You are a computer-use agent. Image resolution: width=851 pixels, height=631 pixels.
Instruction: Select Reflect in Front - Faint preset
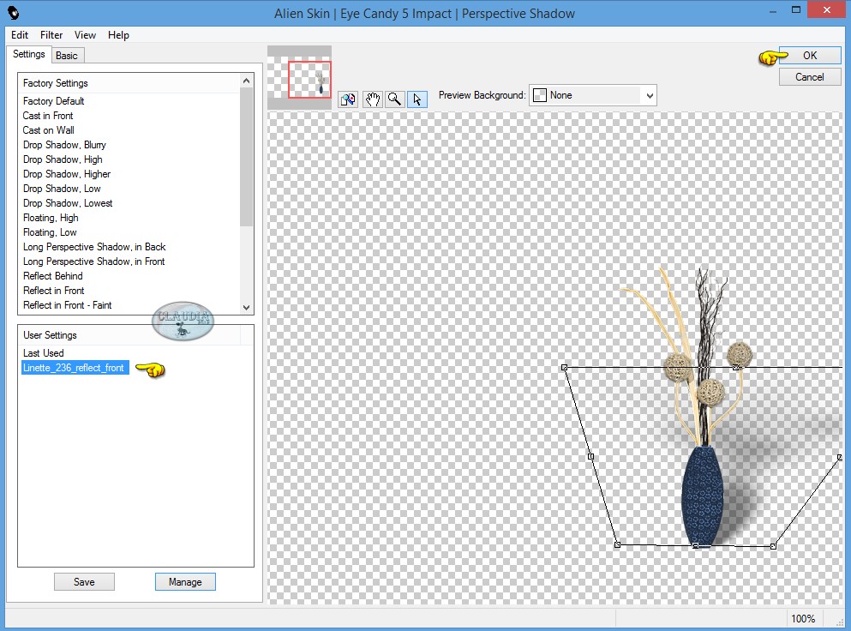pos(68,305)
